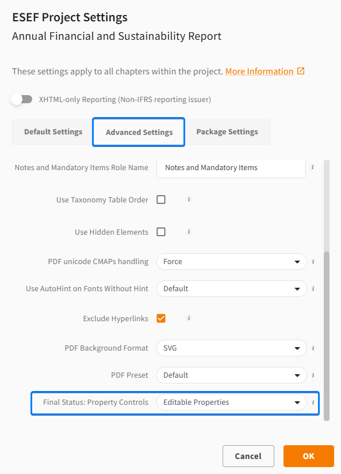Expand the PDF Background Format dropdown

click(232, 348)
